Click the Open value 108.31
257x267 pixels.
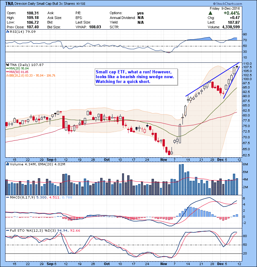coord(33,13)
